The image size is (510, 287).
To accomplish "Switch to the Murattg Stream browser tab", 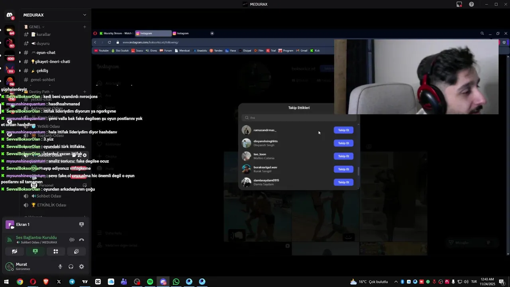I will [116, 33].
